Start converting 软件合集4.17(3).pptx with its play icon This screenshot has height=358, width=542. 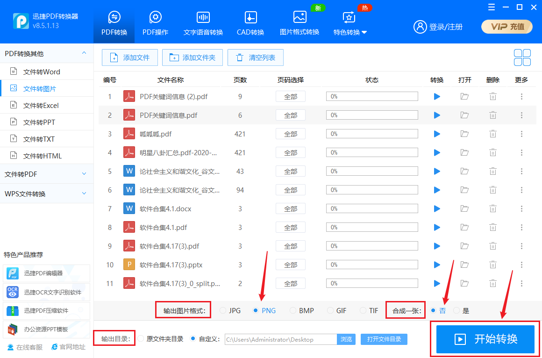(x=437, y=265)
